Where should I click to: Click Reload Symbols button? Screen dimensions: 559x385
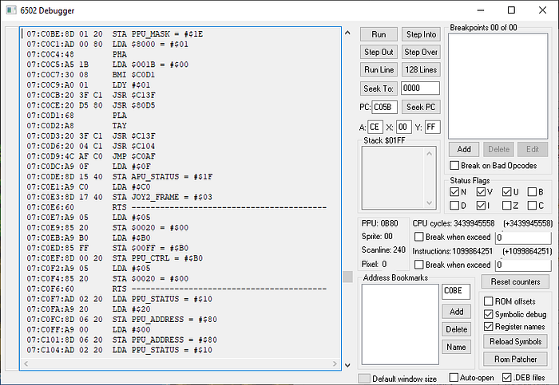tap(516, 342)
